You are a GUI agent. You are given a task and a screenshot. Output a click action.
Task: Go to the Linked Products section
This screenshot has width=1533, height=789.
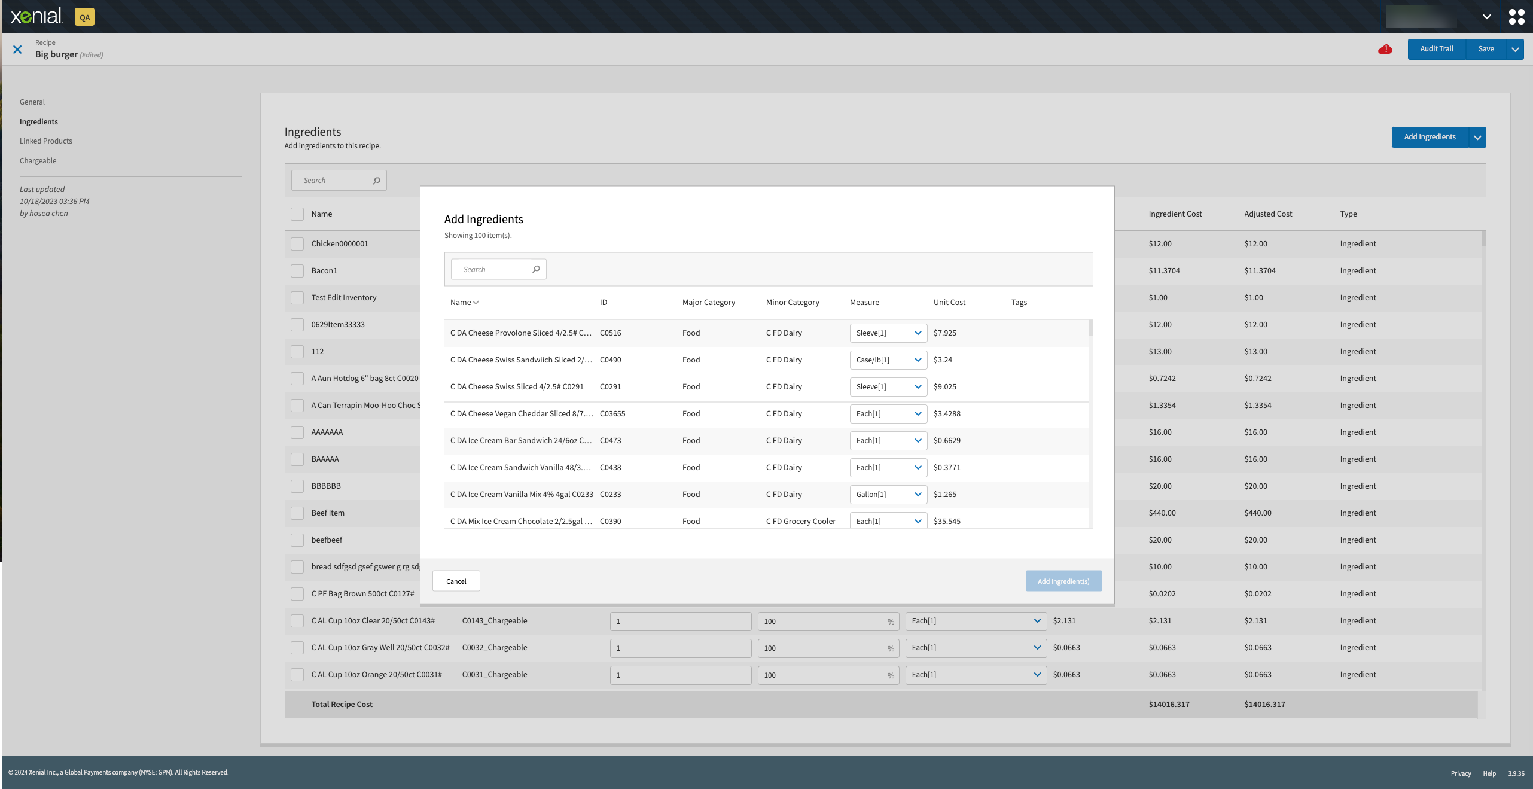coord(45,141)
